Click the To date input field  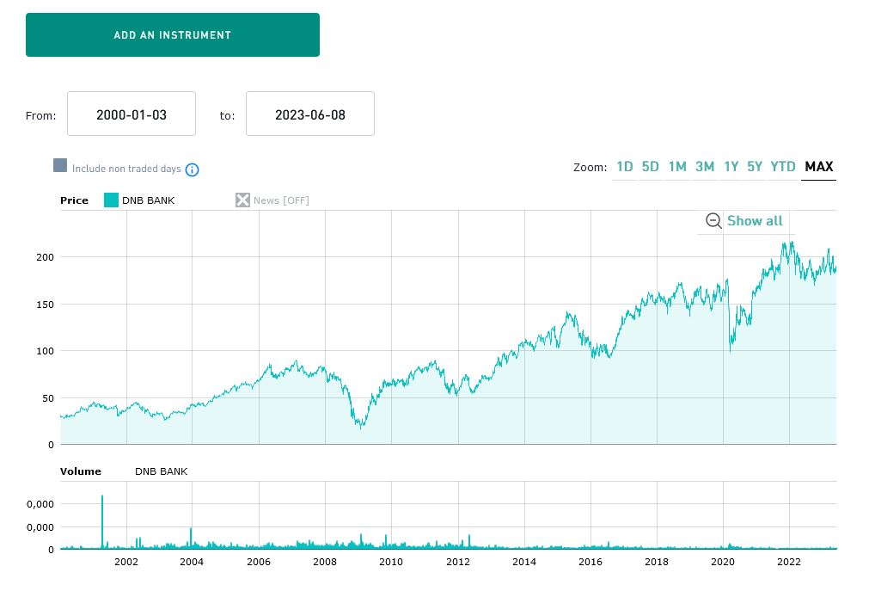pos(310,114)
